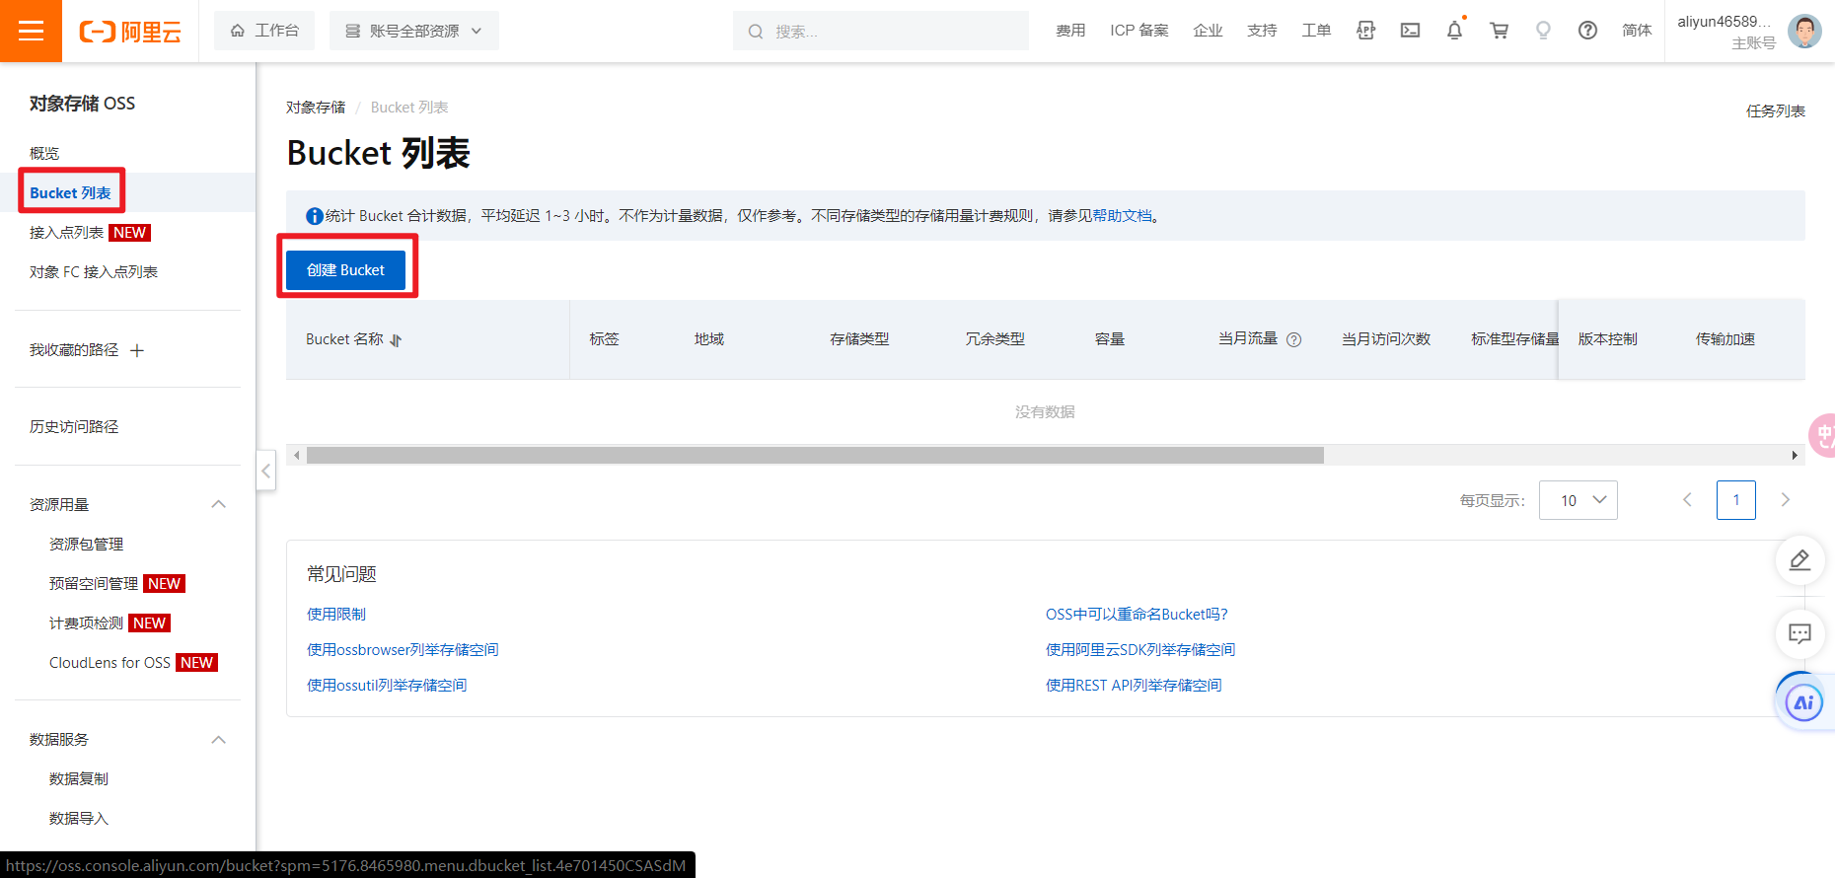Switch language via 简体
This screenshot has width=1835, height=878.
click(x=1637, y=31)
